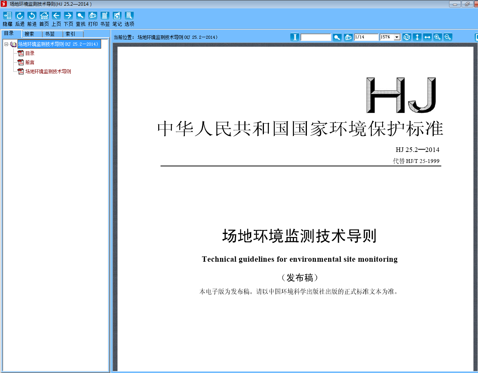Click the '（发布稿）' text on the page
Image resolution: width=478 pixels, height=373 pixels.
coord(300,278)
